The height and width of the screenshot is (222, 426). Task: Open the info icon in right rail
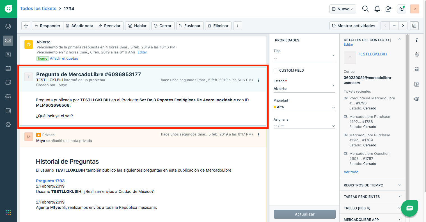point(417,40)
